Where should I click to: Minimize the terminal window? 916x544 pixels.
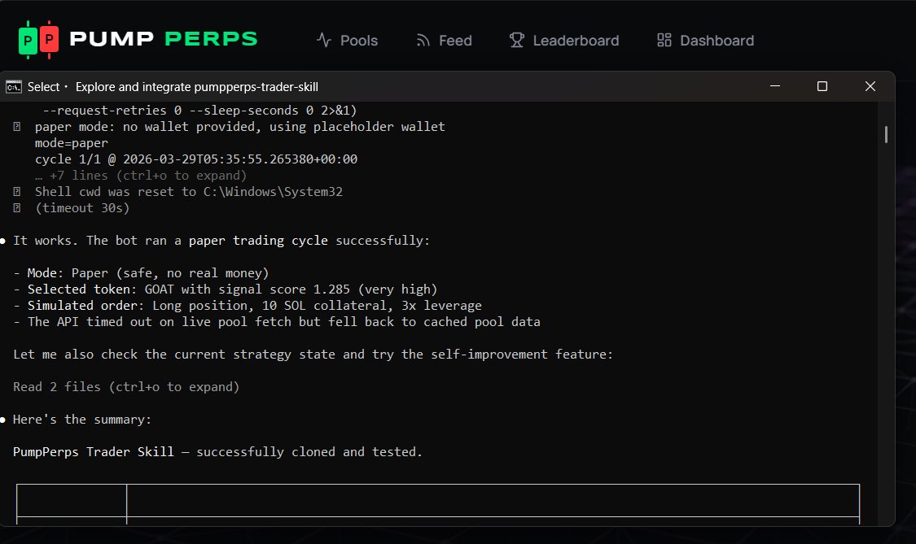(x=775, y=86)
